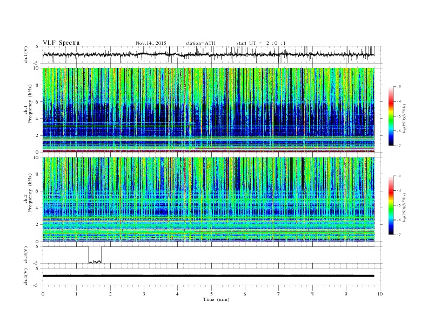The height and width of the screenshot is (330, 428).
Task: Click the time axis tick label "10"
Action: coord(380,294)
